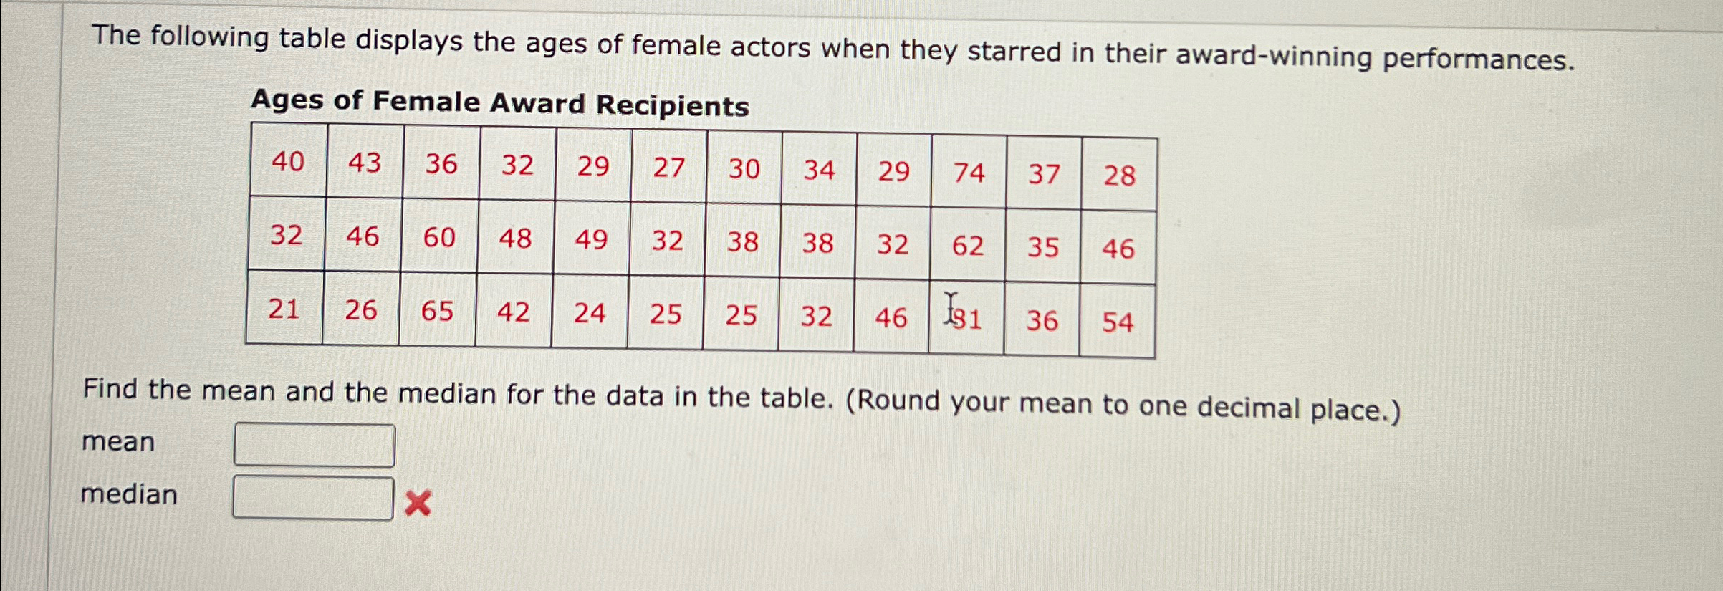Click the mean label next to its box
The width and height of the screenshot is (1723, 591).
tap(118, 443)
